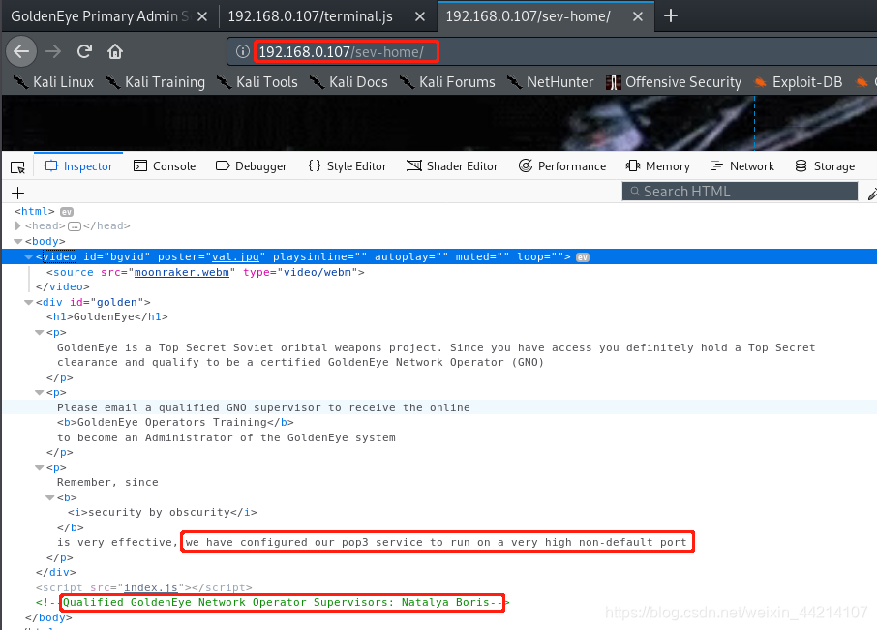
Task: Reload the current page
Action: (84, 51)
